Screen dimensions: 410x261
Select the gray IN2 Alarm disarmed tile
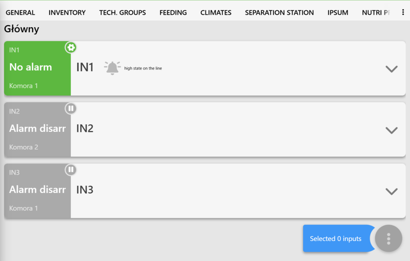[37, 130]
